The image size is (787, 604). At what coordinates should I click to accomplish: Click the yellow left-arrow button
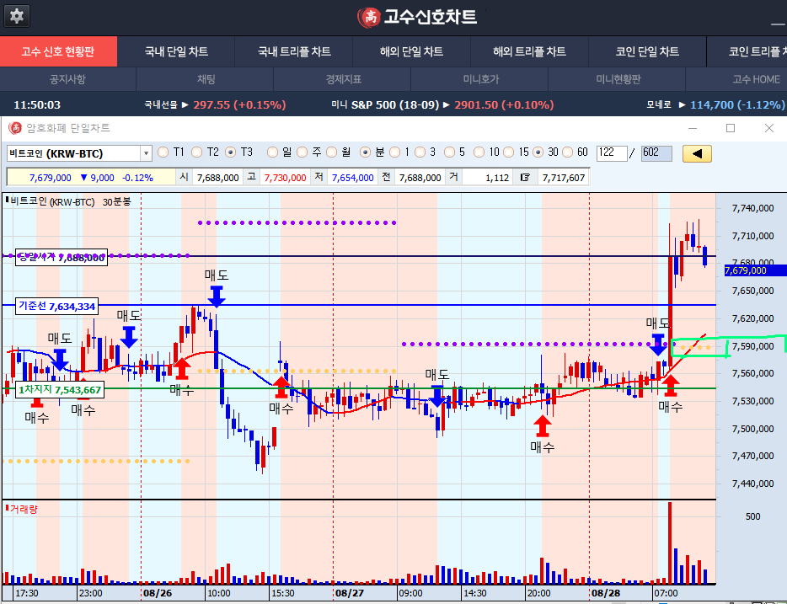(697, 153)
